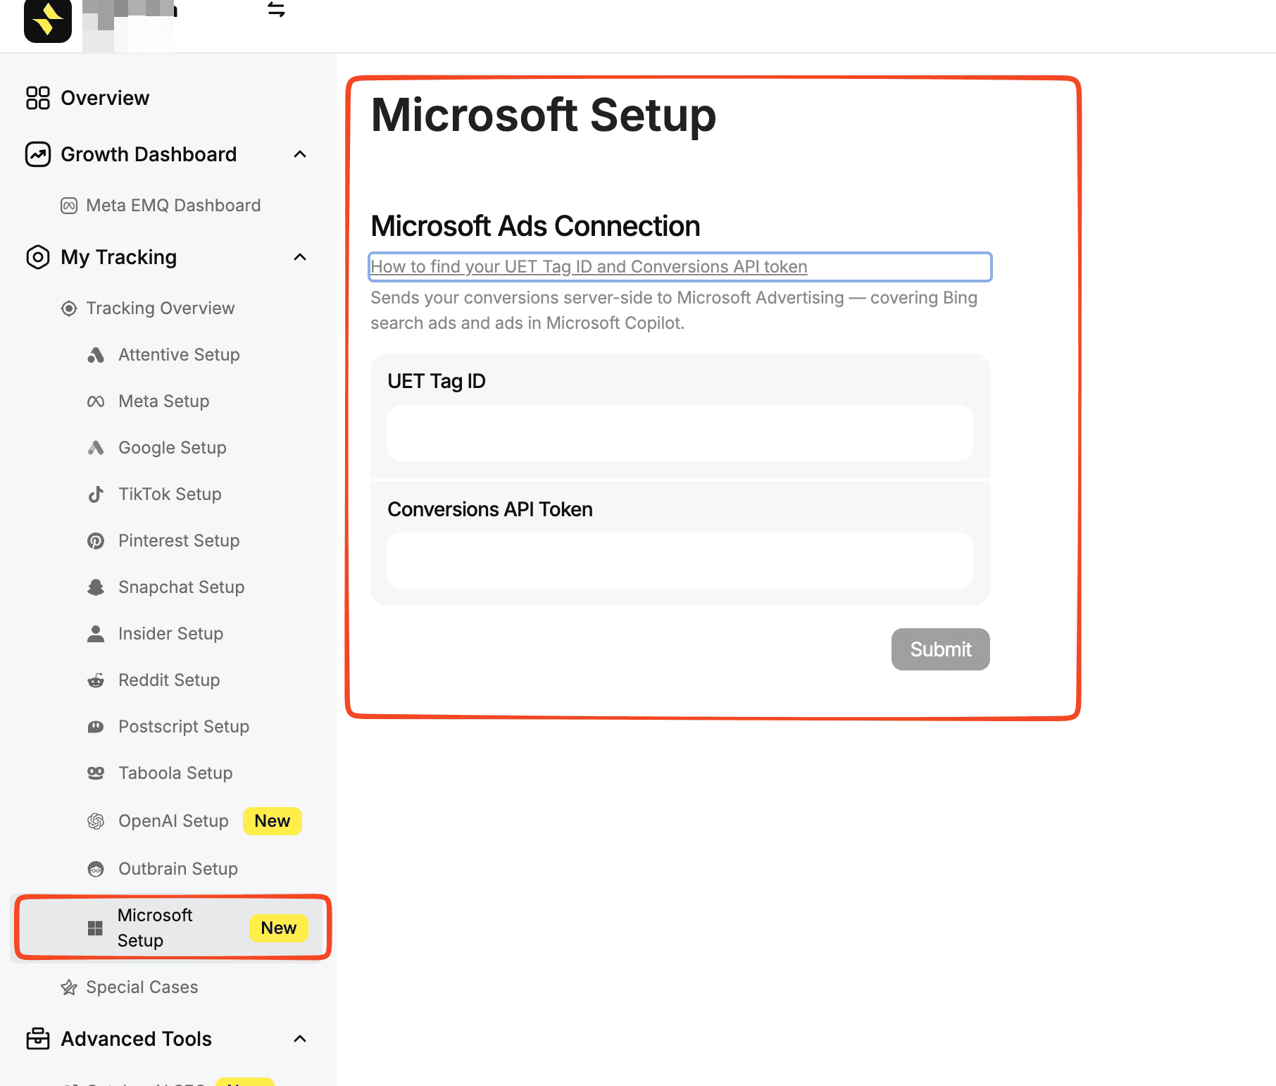The height and width of the screenshot is (1086, 1276).
Task: Collapse the Advanced Tools section chevron
Action: [300, 1039]
